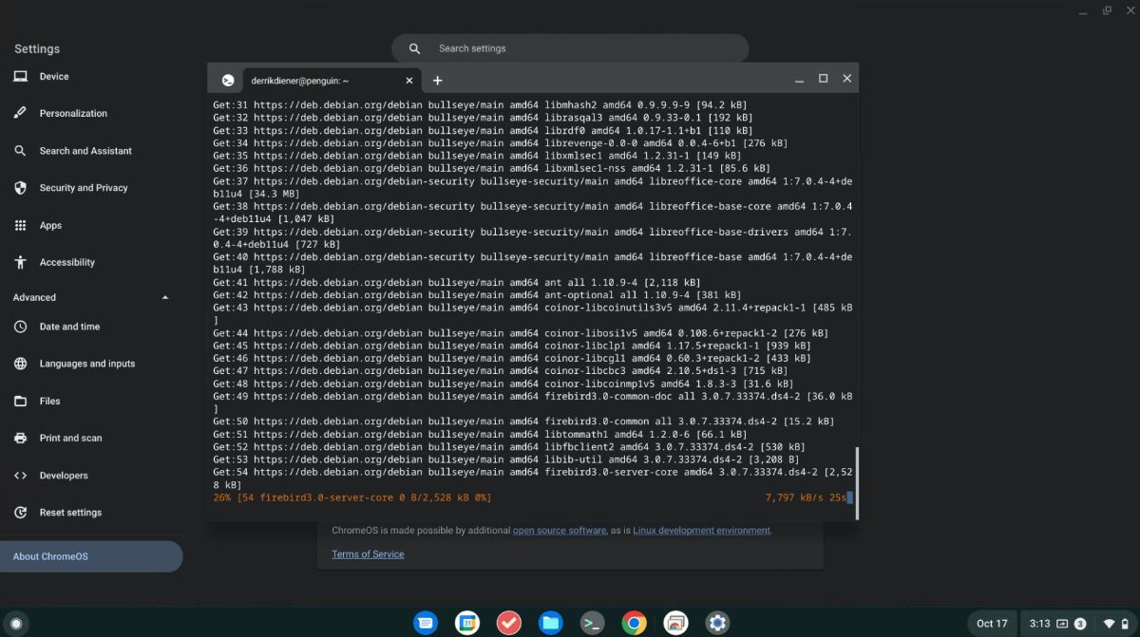Viewport: 1140px width, 637px height.
Task: Launch Chrome from the shelf
Action: point(633,623)
